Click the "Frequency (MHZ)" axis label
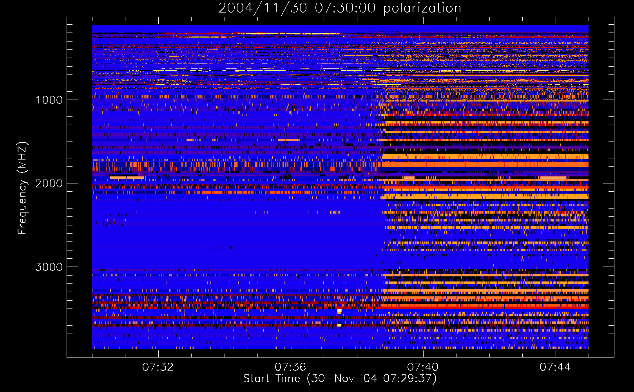 click(22, 188)
